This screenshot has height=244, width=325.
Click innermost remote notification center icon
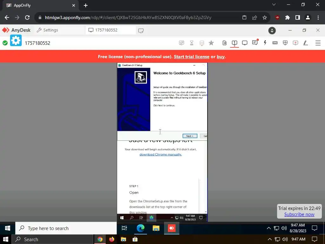point(201,218)
